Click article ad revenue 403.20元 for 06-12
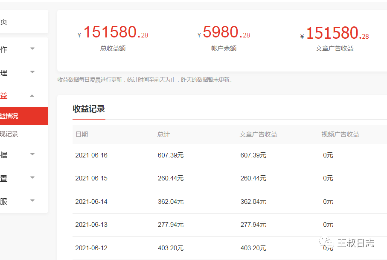 [253, 248]
